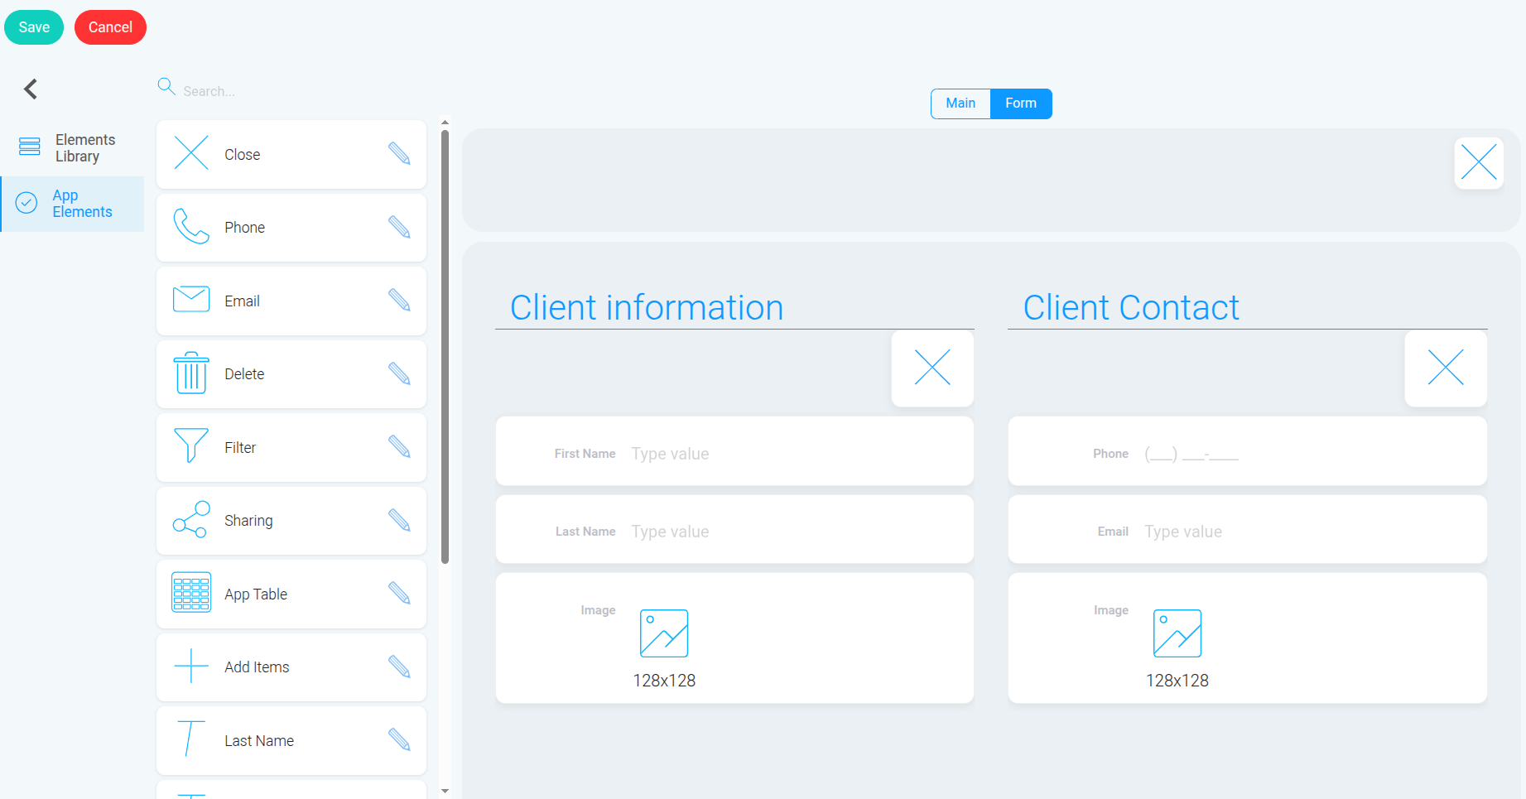
Task: Select the Last Name text icon
Action: [191, 739]
